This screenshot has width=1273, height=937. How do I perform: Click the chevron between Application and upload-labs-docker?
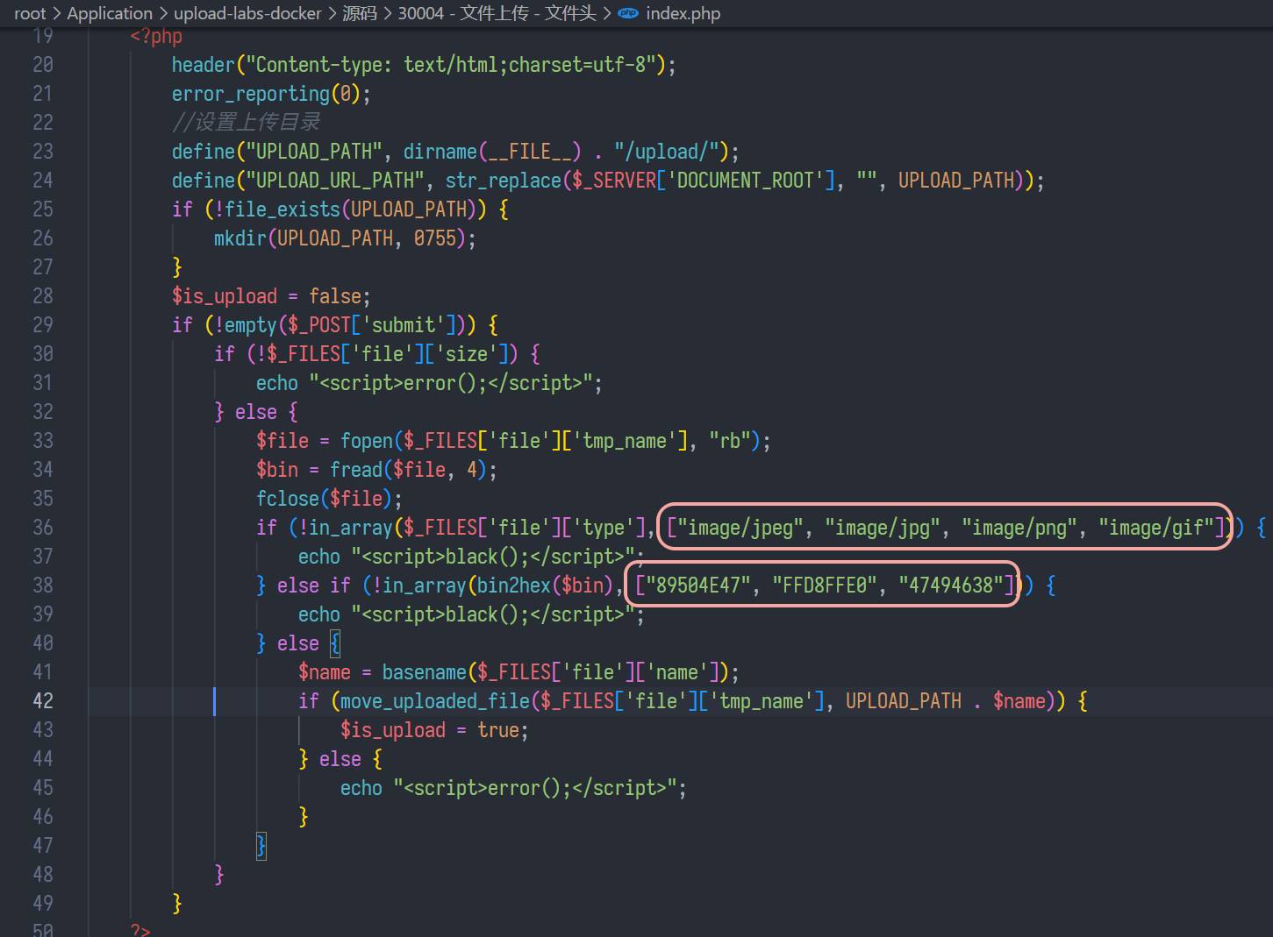pos(162,13)
